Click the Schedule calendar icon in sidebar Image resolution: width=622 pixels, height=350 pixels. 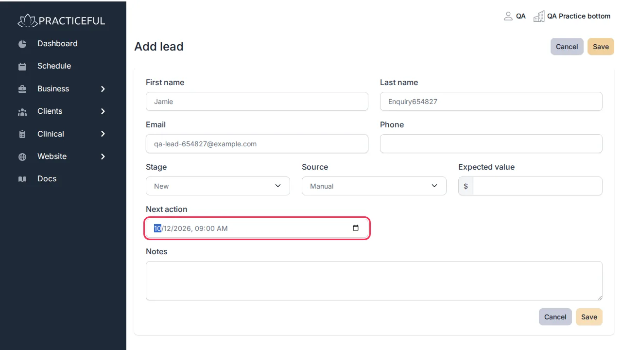click(x=22, y=67)
